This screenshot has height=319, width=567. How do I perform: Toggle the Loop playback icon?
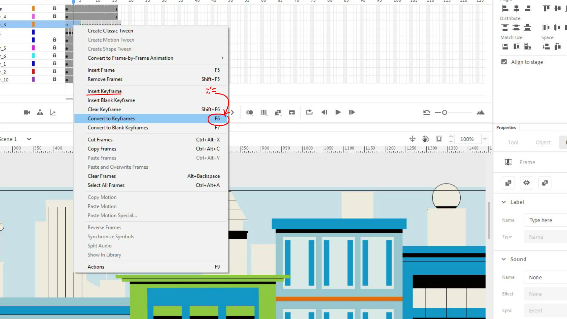309,112
